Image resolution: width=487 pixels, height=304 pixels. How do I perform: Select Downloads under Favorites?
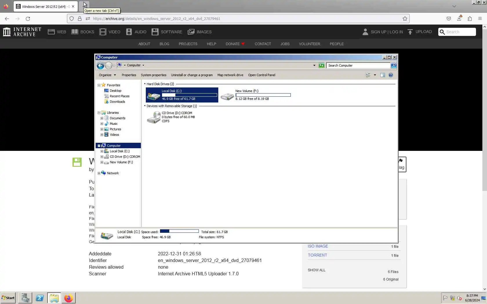[117, 102]
